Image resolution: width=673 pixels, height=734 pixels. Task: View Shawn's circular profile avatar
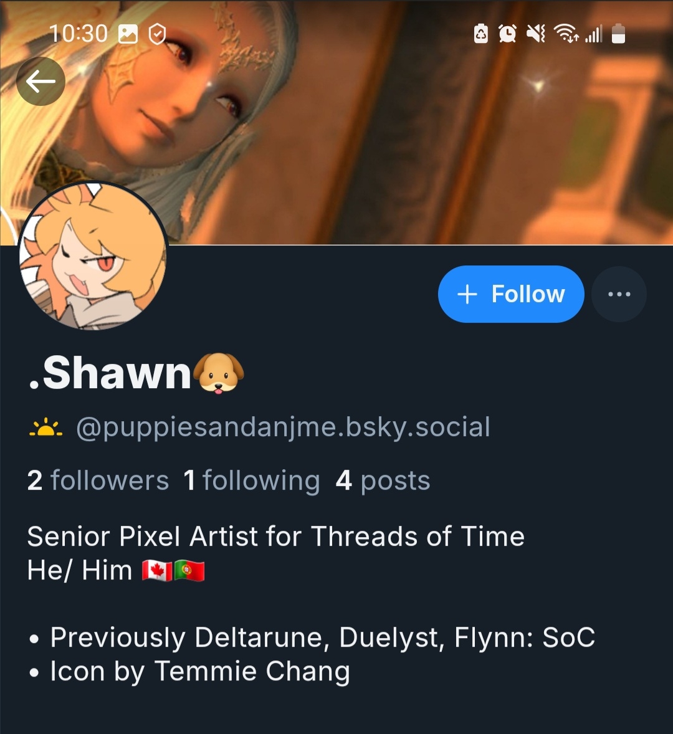point(93,256)
